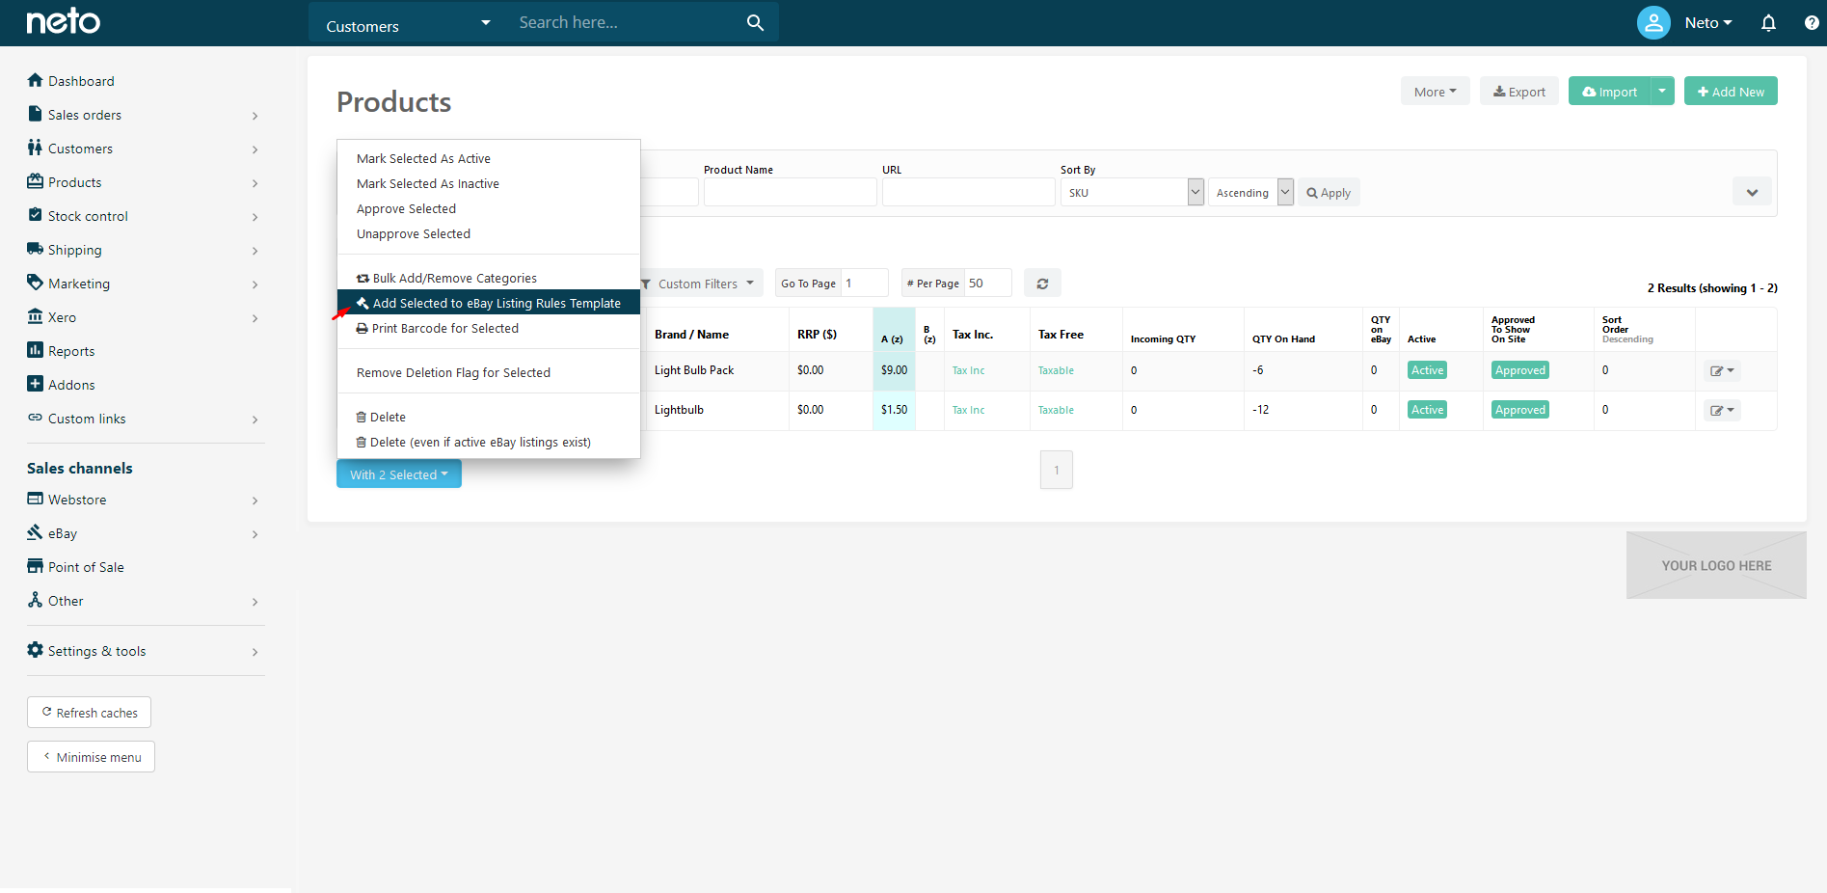Image resolution: width=1827 pixels, height=893 pixels.
Task: Open the notifications bell
Action: click(1768, 22)
